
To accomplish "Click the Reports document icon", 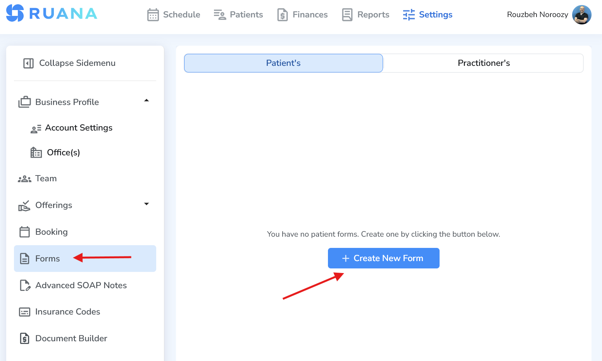I will coord(347,15).
